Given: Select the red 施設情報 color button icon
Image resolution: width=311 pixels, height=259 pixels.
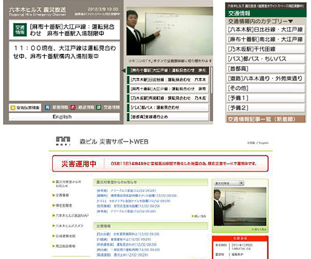Looking at the screenshot, I should click(x=73, y=107).
